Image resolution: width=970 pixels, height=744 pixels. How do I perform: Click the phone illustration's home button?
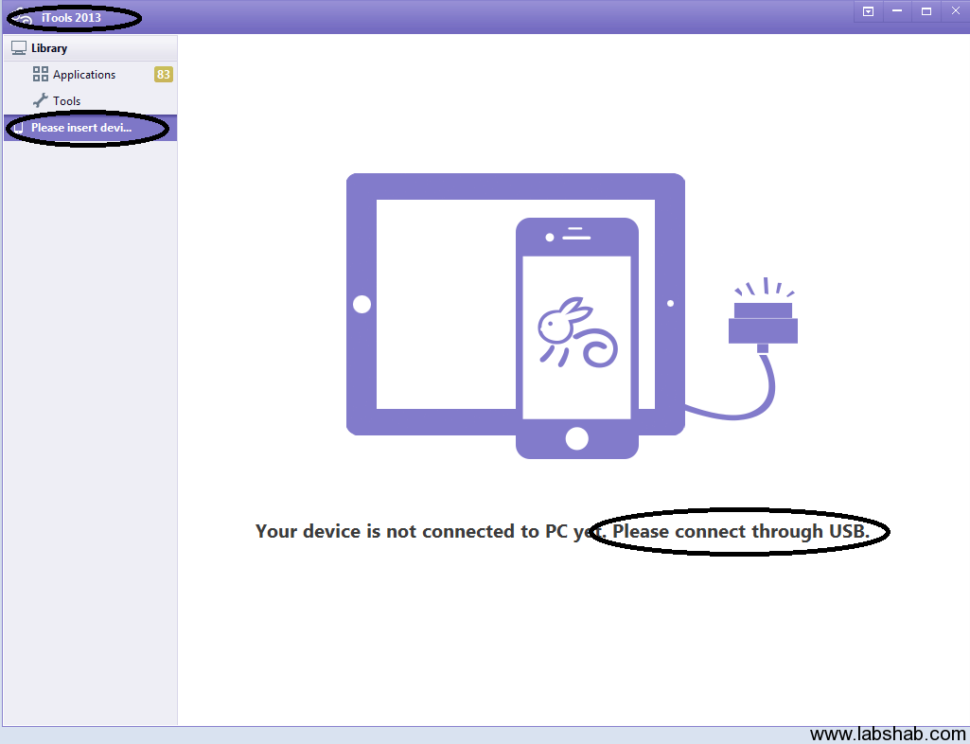coord(576,438)
